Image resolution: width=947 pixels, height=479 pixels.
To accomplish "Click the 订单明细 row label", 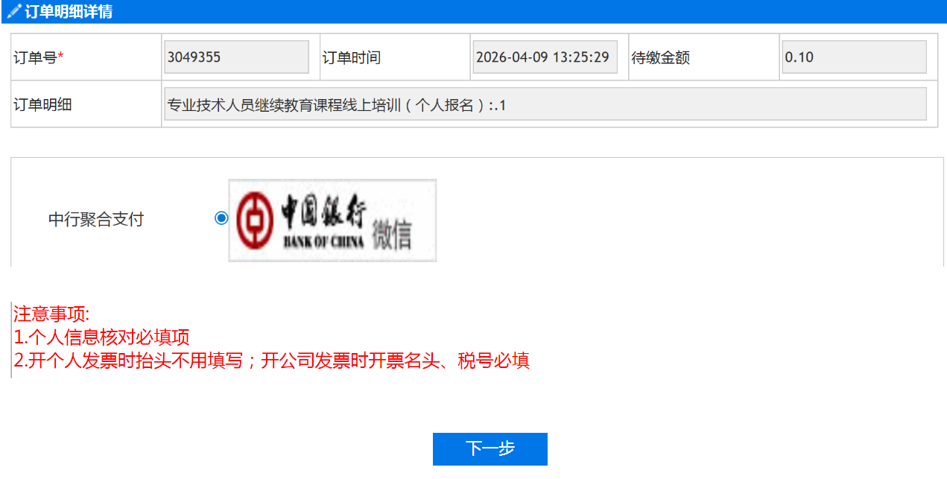I will pyautogui.click(x=42, y=104).
